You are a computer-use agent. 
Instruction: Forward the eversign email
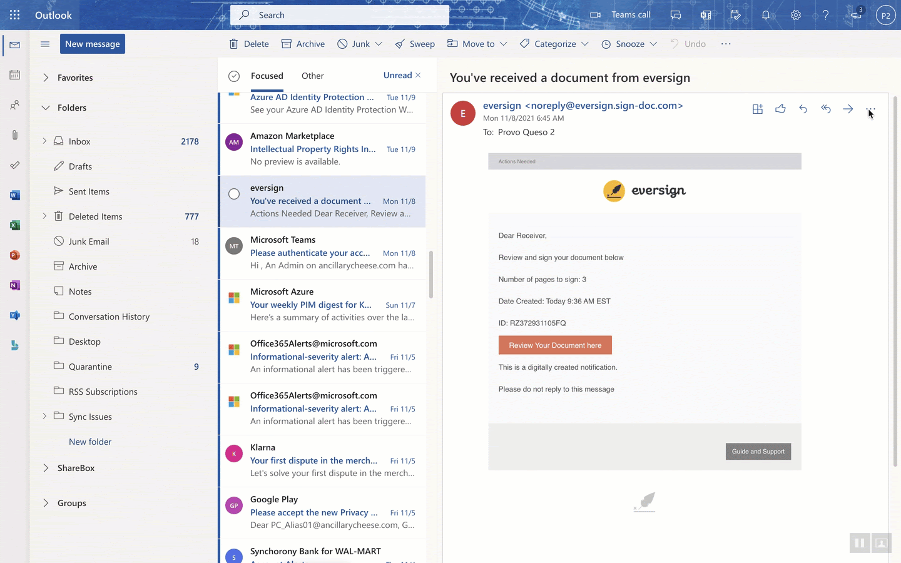point(848,109)
